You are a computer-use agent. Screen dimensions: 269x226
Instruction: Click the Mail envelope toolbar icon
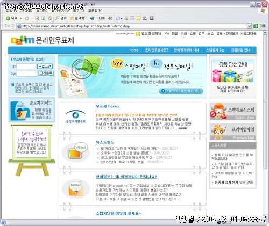point(118,18)
